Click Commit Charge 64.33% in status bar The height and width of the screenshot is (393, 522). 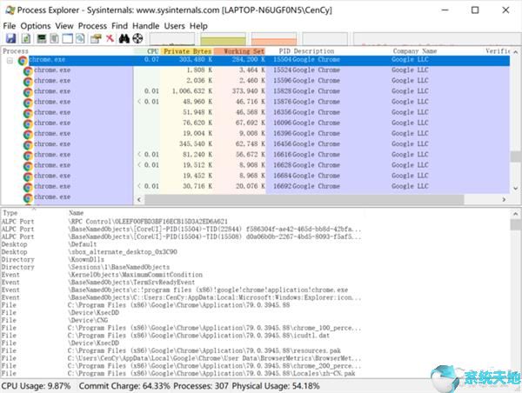pyautogui.click(x=124, y=386)
